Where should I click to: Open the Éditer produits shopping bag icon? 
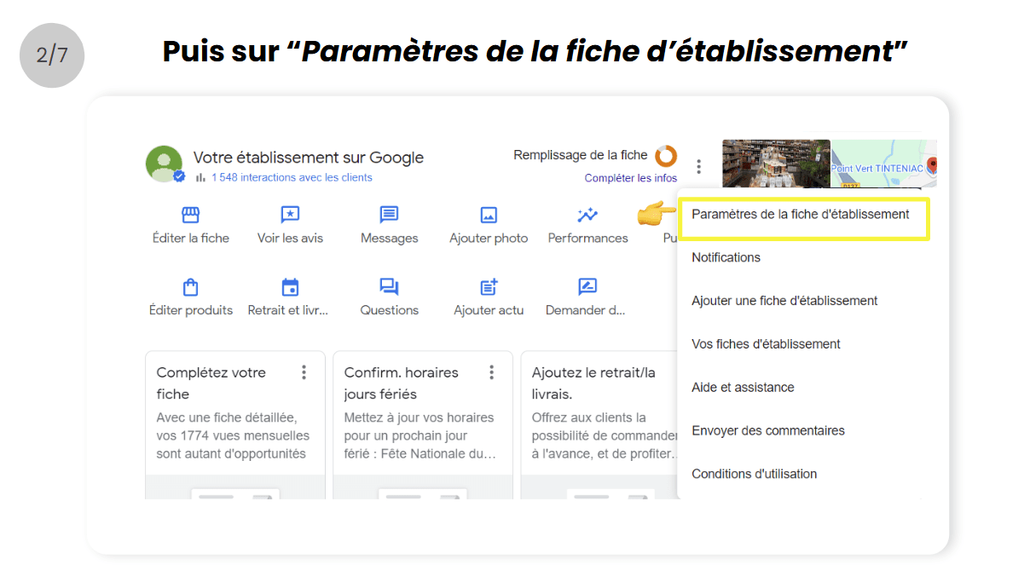point(190,287)
